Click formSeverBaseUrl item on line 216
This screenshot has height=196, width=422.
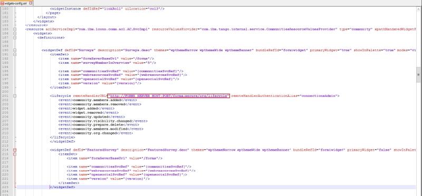pyautogui.click(x=114, y=158)
